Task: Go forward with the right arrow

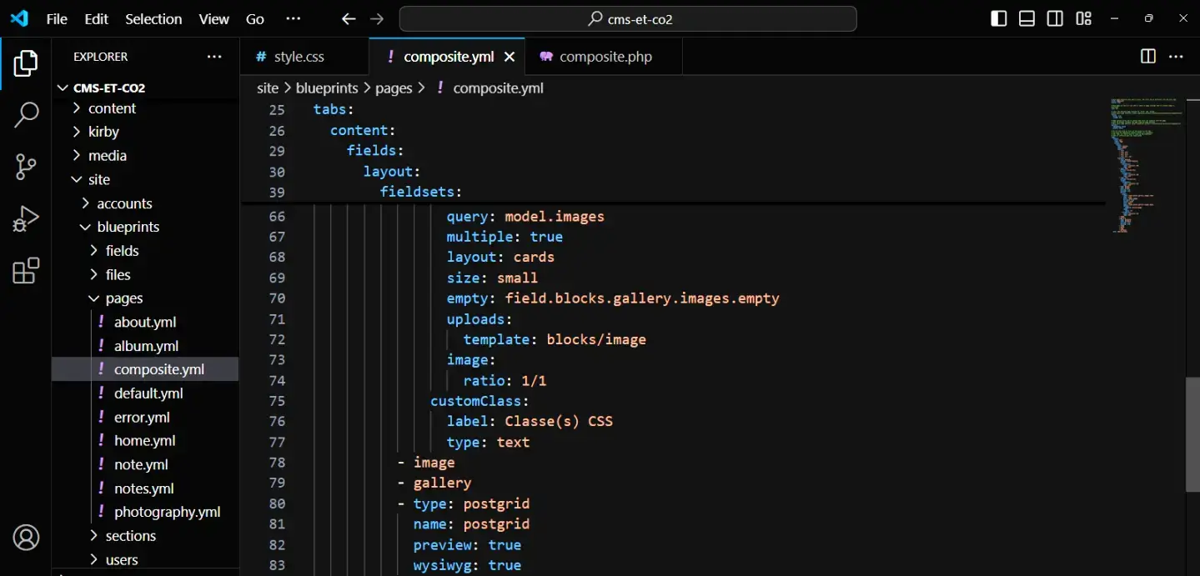Action: click(x=377, y=18)
